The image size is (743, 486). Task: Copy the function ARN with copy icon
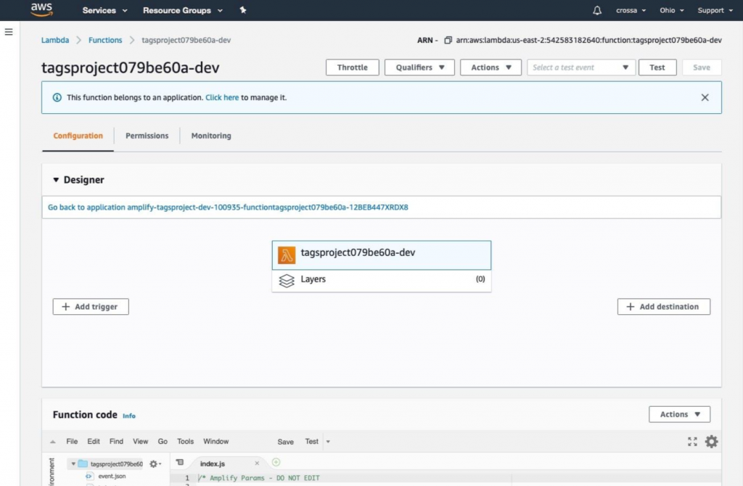point(448,41)
